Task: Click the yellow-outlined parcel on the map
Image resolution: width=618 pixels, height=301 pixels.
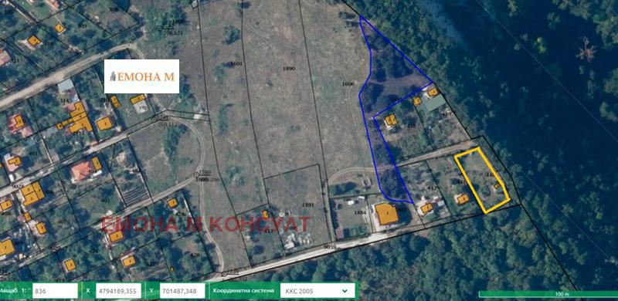Action: coord(481,180)
